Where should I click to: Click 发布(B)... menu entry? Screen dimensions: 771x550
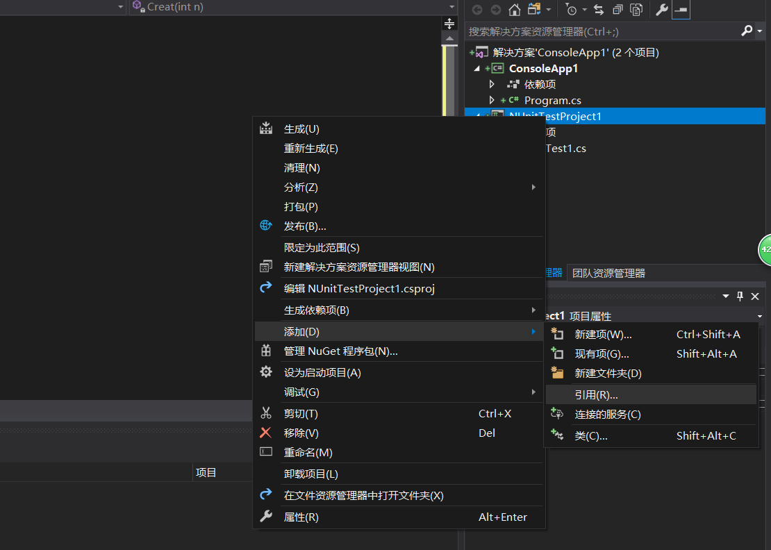coord(399,226)
